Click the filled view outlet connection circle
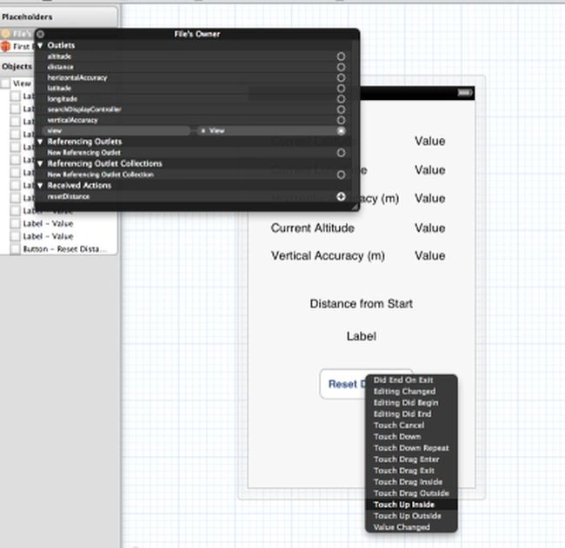This screenshot has height=548, width=565. tap(341, 130)
